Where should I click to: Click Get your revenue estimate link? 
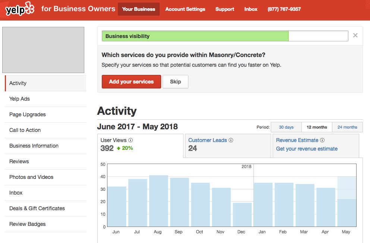coord(307,149)
